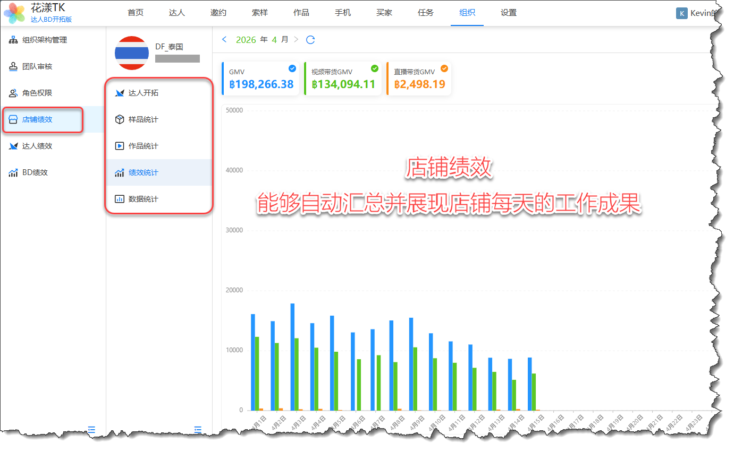Viewport: 734px width, 452px height.
Task: Open 团队审核 from the left sidebar
Action: click(37, 66)
